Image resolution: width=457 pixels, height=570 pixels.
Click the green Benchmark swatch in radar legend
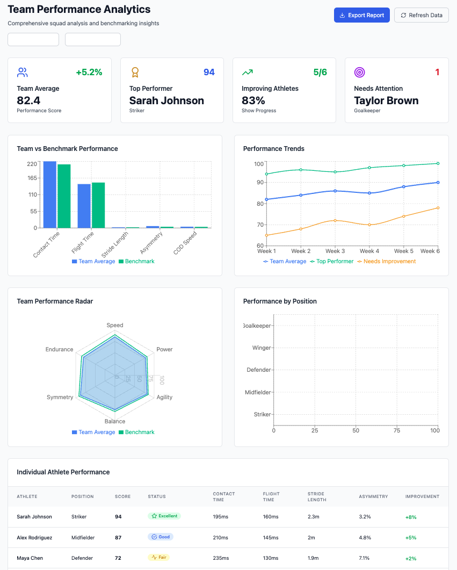click(x=121, y=432)
